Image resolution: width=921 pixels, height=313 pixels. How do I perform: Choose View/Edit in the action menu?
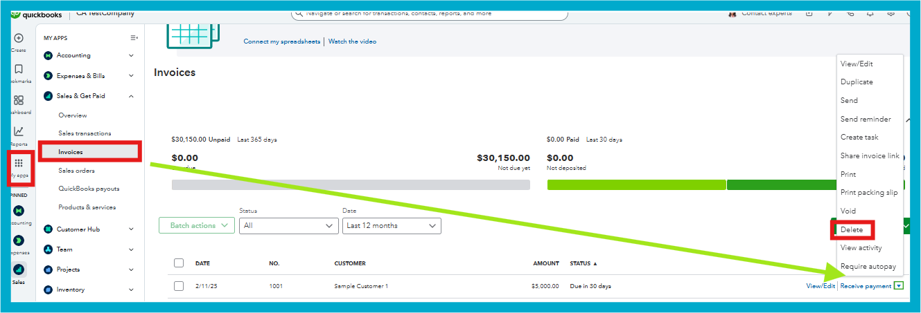(x=857, y=64)
